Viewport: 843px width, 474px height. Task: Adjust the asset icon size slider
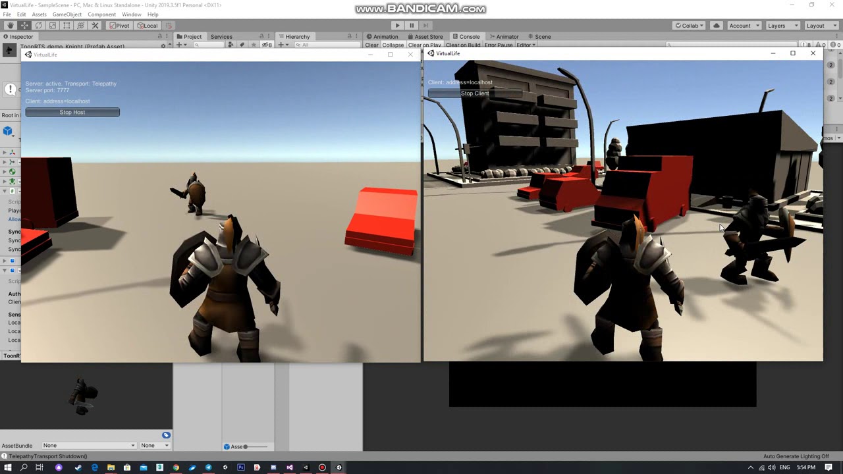click(256, 447)
